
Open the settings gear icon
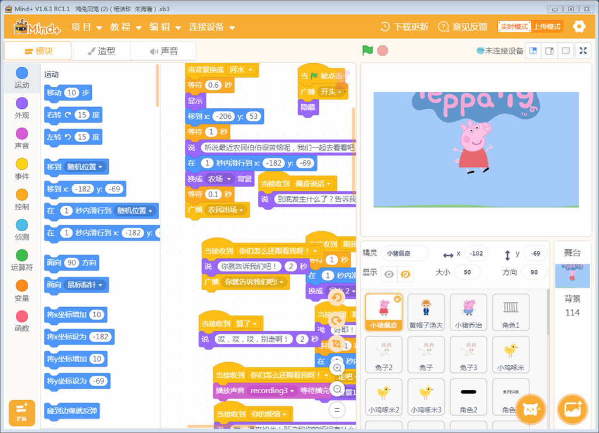[x=579, y=26]
